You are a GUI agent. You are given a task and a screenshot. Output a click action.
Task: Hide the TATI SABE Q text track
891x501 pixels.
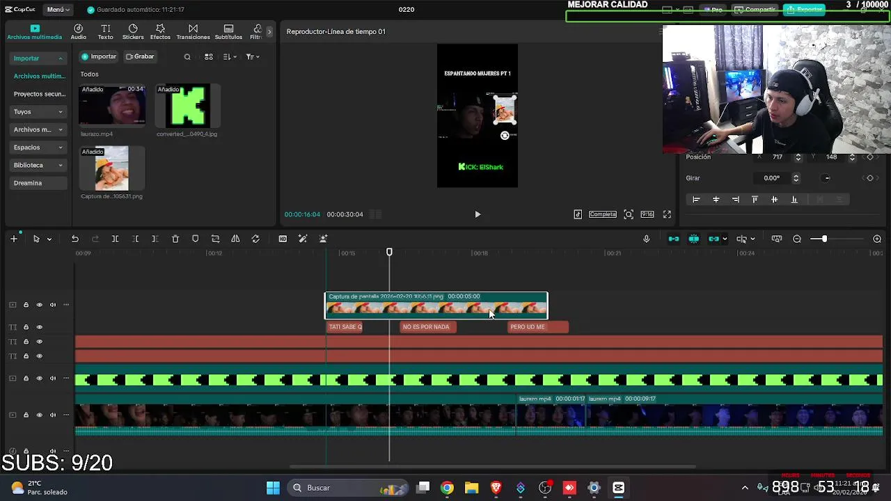[x=39, y=327]
